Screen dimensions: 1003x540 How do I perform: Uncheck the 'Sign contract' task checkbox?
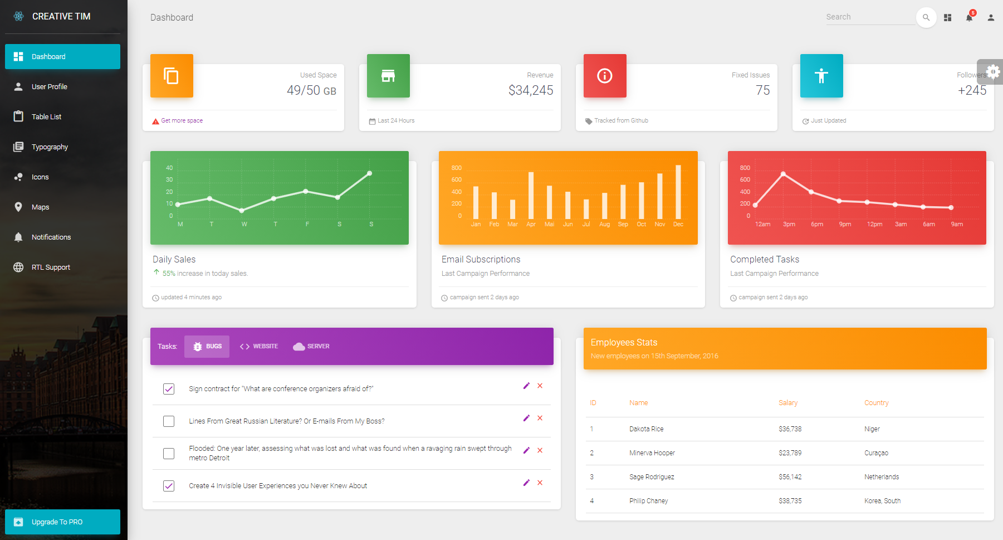tap(169, 389)
